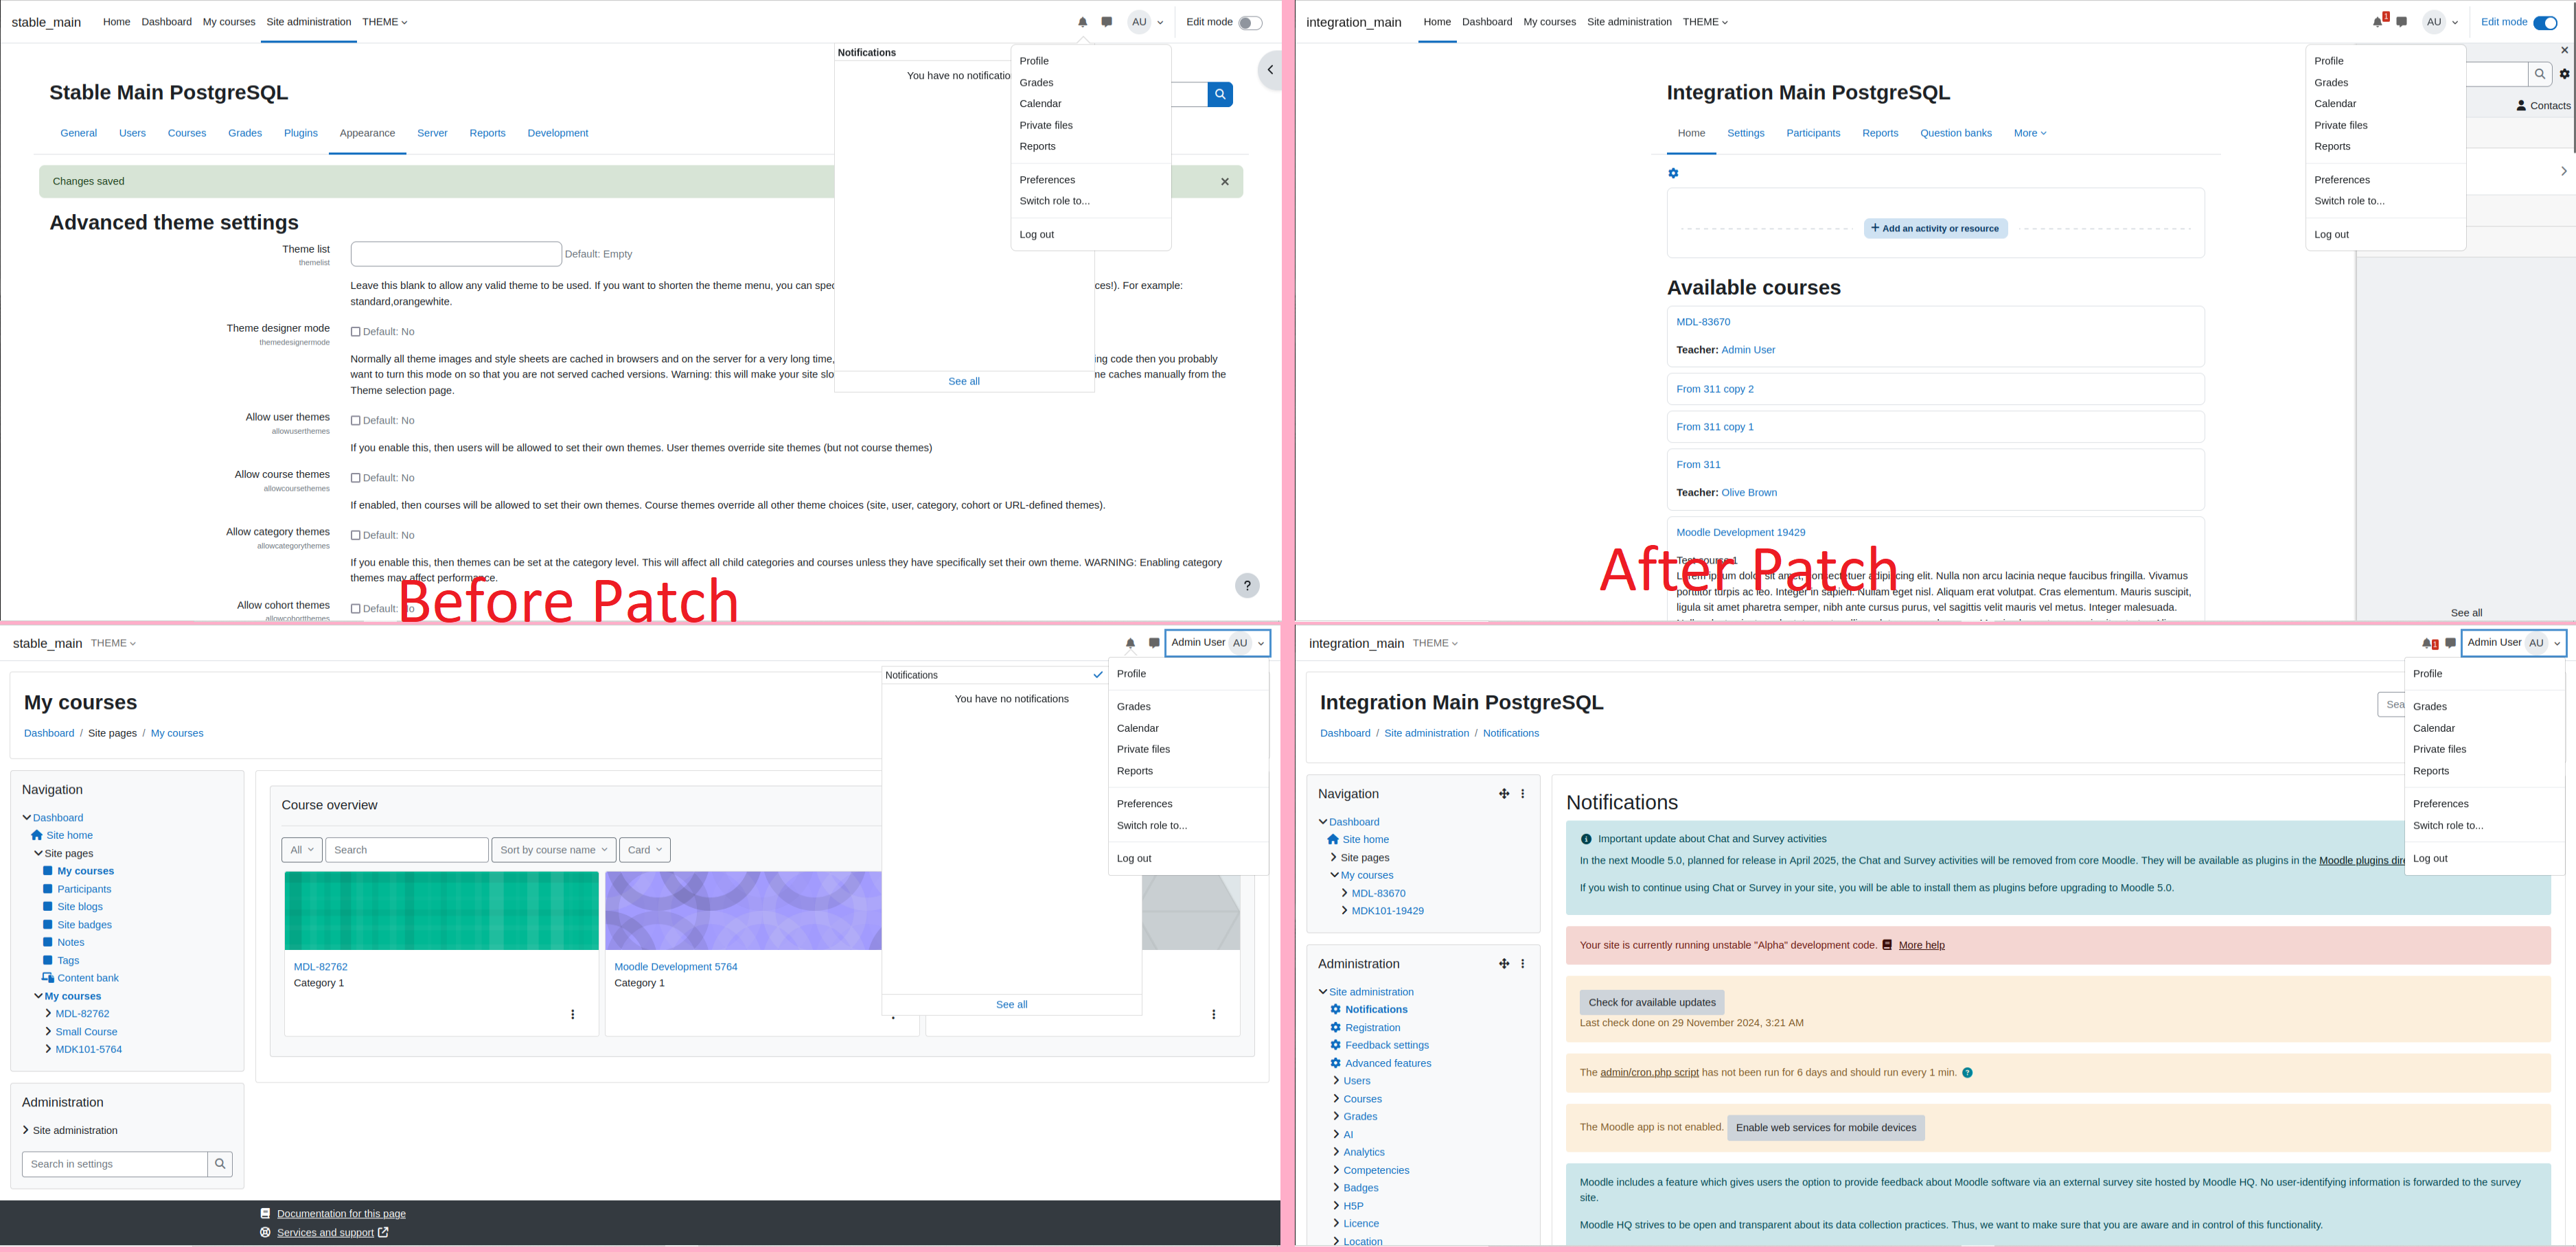Open notification bell in stable_main Advanced theme settings panel
The width and height of the screenshot is (2576, 1252).
(1082, 22)
